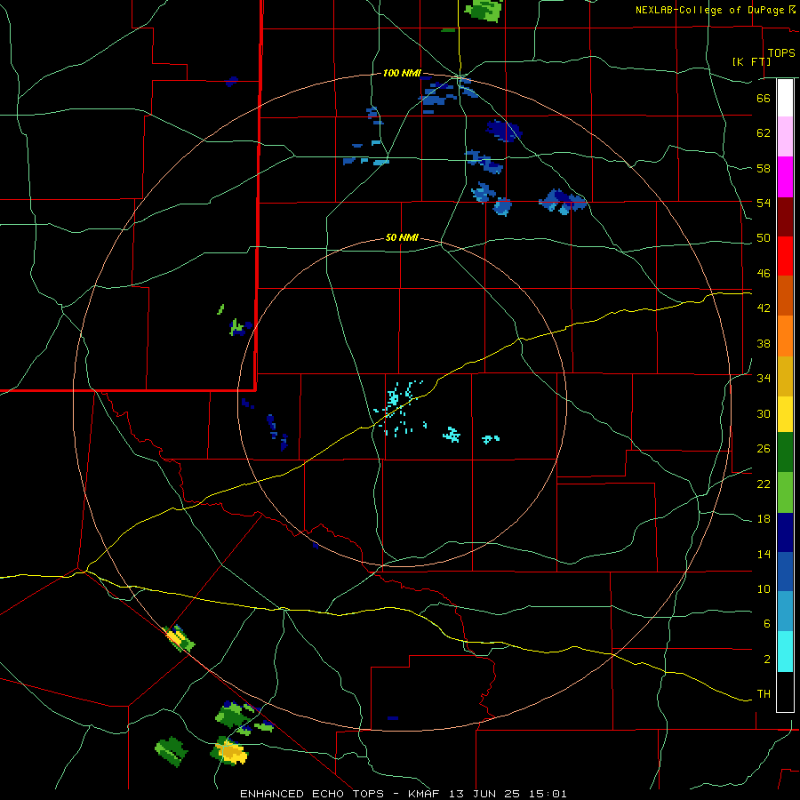800x800 pixels.
Task: Click the TOPS legend title
Action: pos(781,53)
